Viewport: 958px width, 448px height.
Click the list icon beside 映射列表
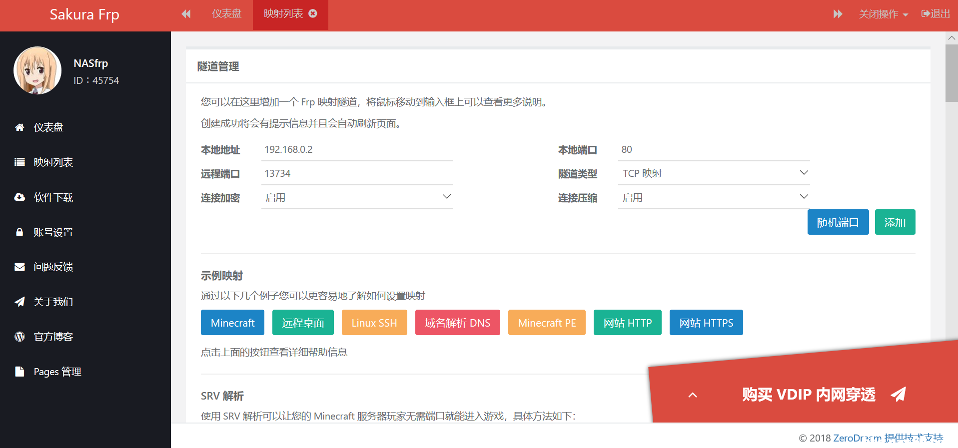click(x=19, y=162)
